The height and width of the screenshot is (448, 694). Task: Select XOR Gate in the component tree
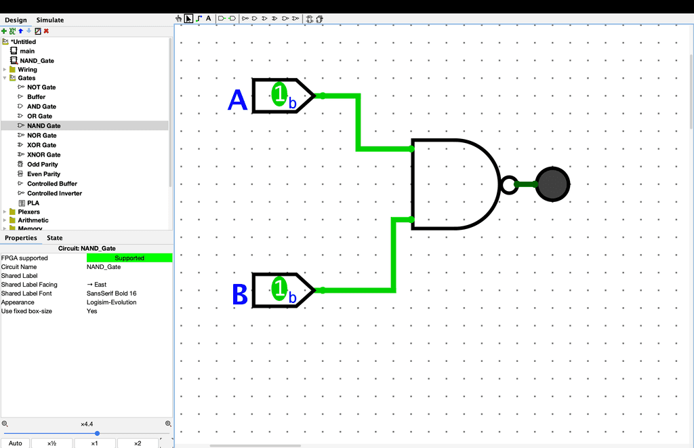click(41, 145)
